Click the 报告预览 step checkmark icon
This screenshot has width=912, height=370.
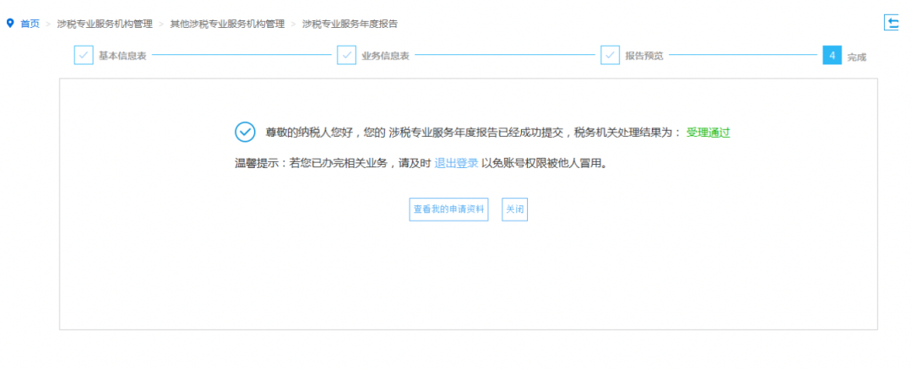coord(611,56)
